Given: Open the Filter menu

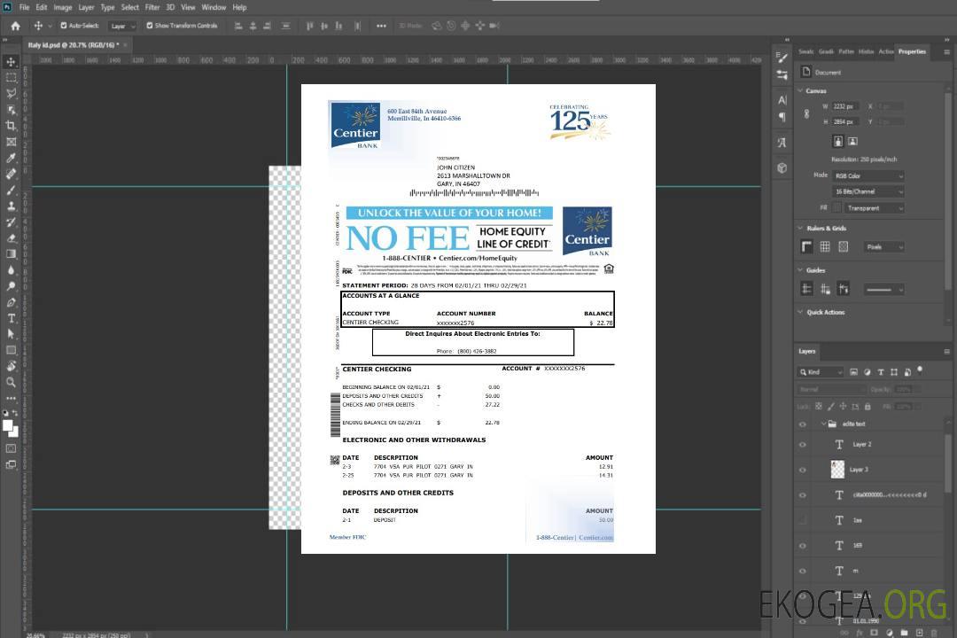Looking at the screenshot, I should pos(152,7).
